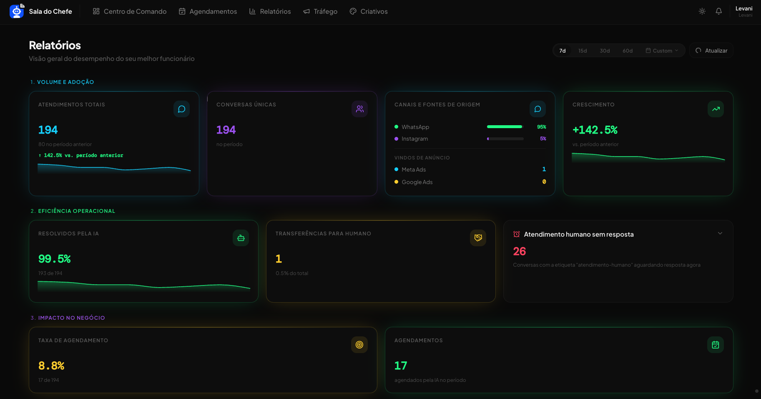Click the WhatsApp channel label
Viewport: 761px width, 399px height.
[x=415, y=127]
